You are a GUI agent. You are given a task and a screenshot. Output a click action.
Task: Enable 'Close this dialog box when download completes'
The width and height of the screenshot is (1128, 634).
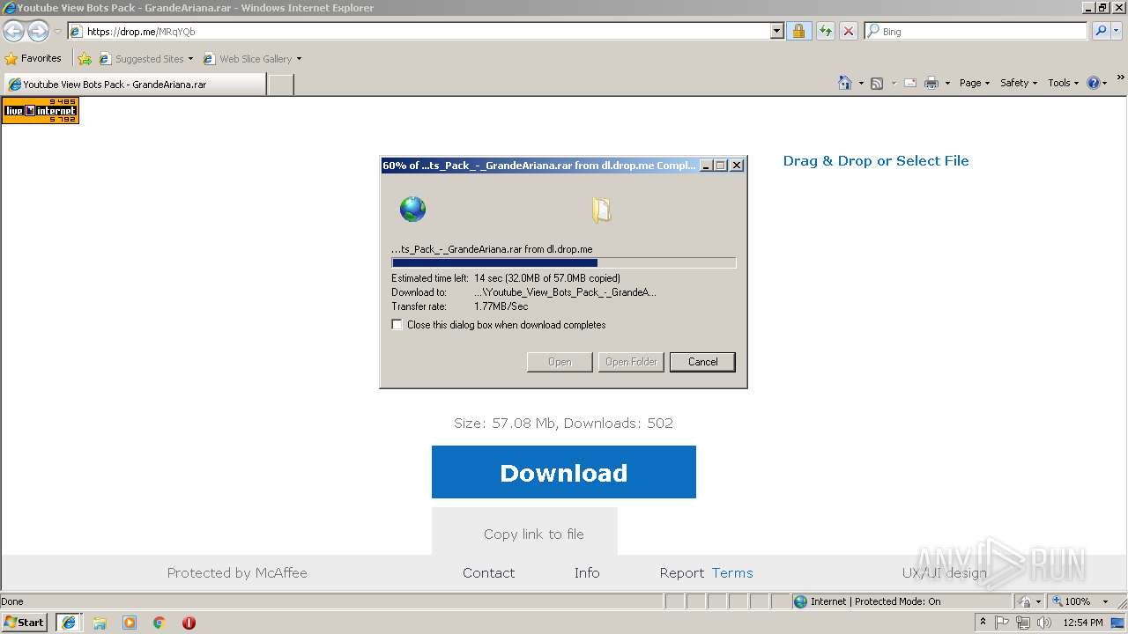coord(397,325)
